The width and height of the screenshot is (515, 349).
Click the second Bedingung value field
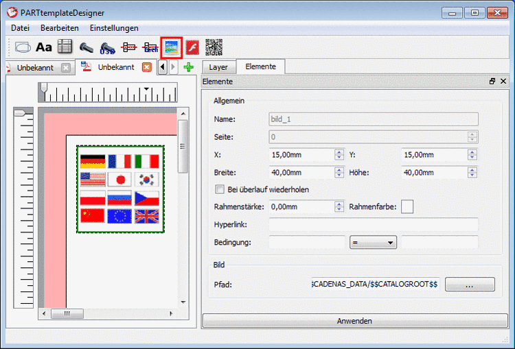(x=439, y=243)
